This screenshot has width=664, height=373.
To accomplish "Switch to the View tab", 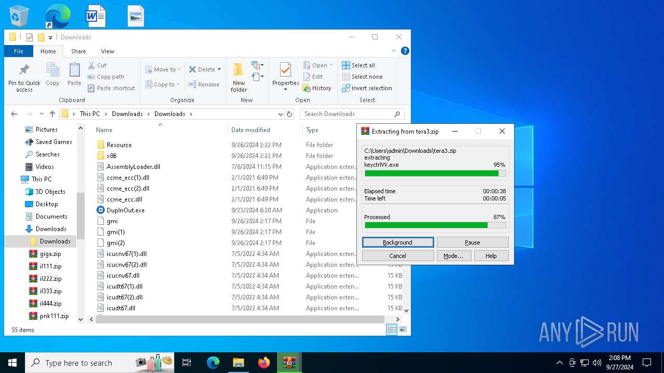I will (107, 51).
